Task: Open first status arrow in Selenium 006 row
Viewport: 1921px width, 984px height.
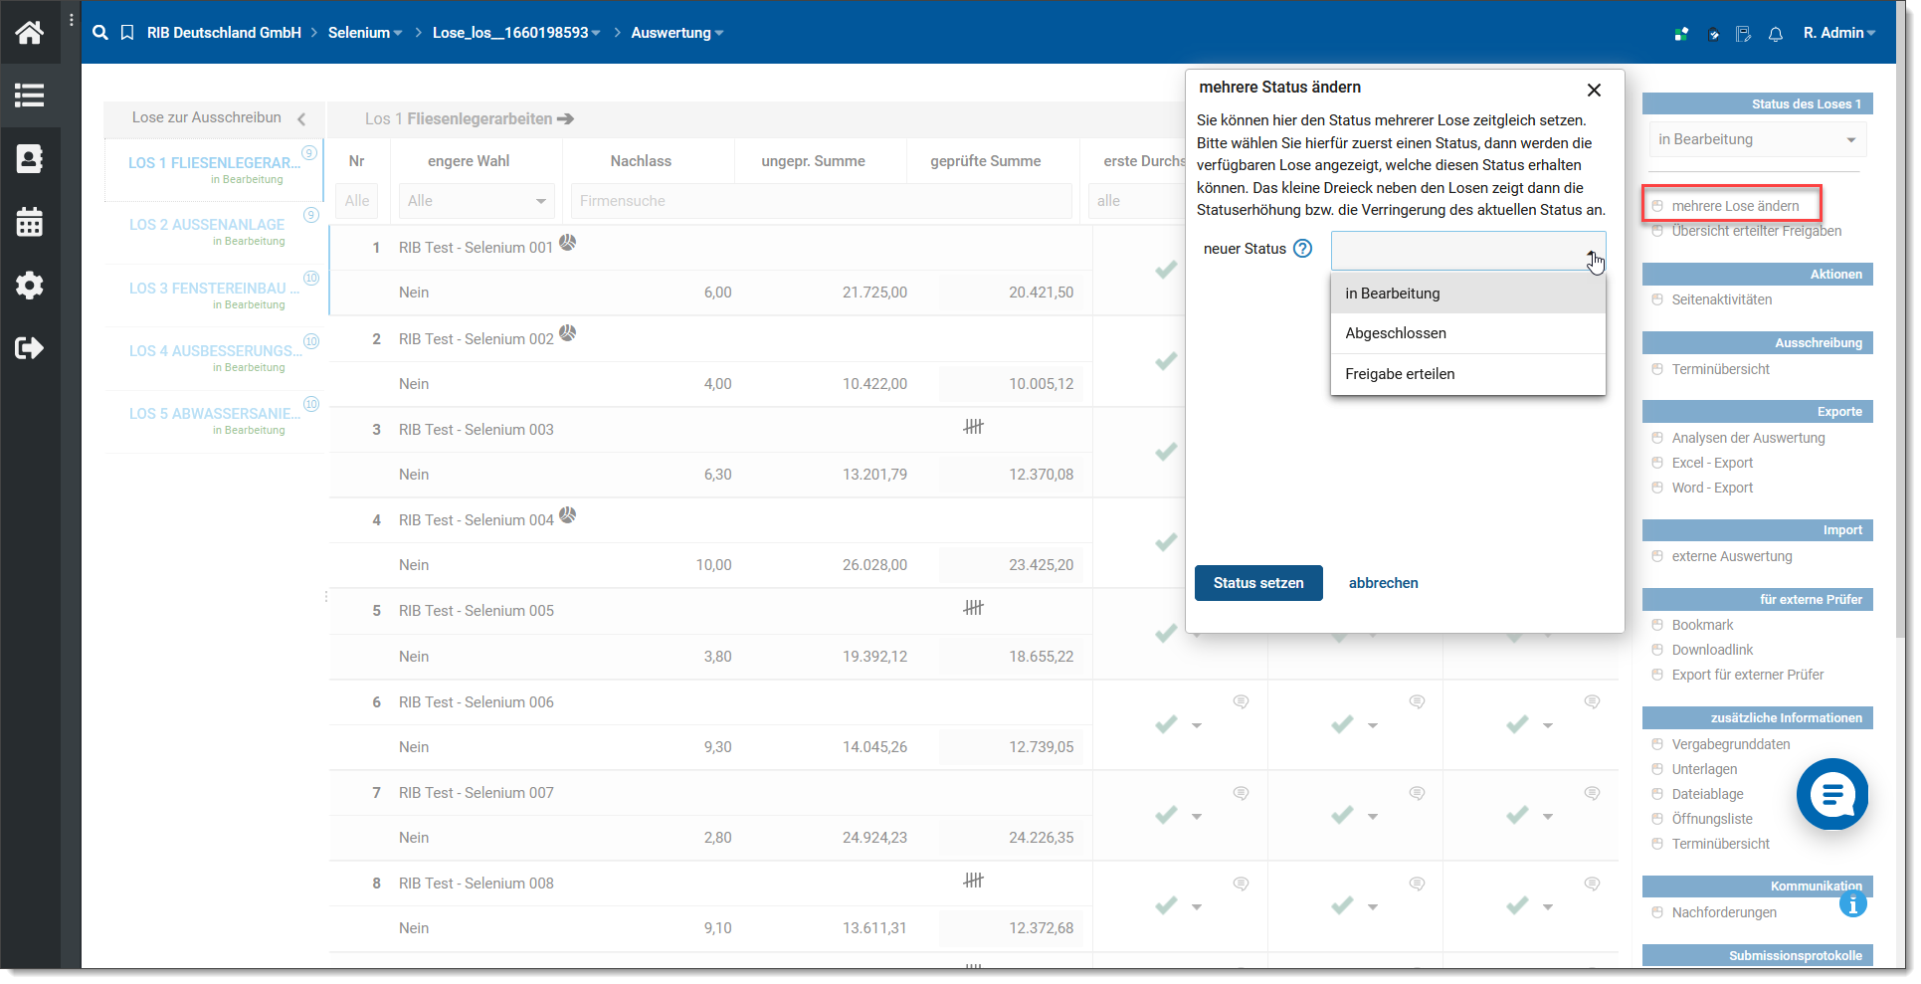Action: pos(1197,725)
